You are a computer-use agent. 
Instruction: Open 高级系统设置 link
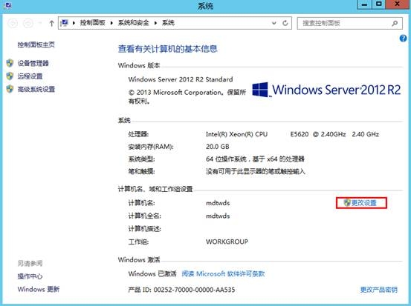36,89
